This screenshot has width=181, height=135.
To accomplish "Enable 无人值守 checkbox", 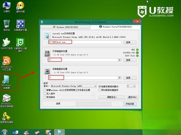I will tap(45, 93).
